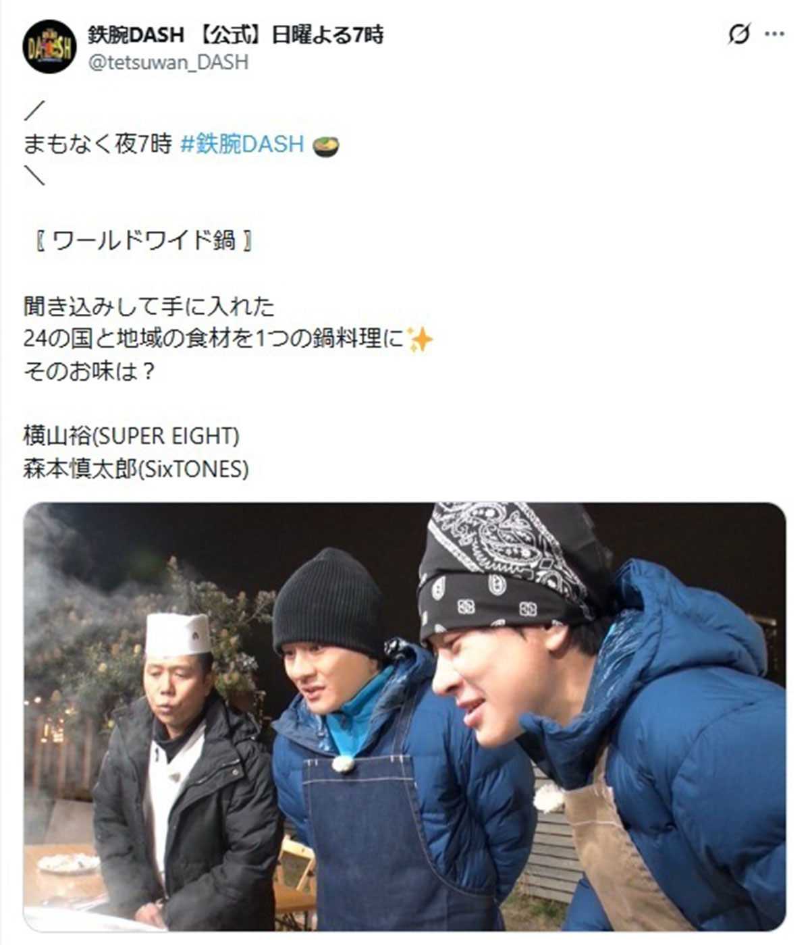Click the line 聞き込みして手に入れた
Viewport: 810px width, 945px height.
coord(149,306)
